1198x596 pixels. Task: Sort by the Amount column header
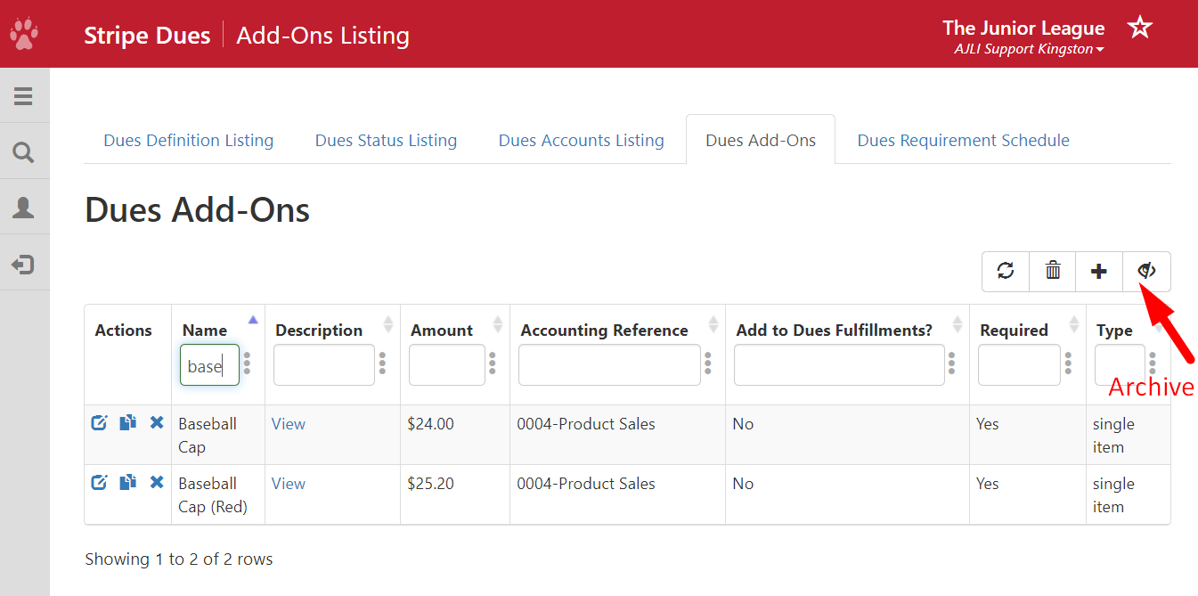(x=442, y=331)
